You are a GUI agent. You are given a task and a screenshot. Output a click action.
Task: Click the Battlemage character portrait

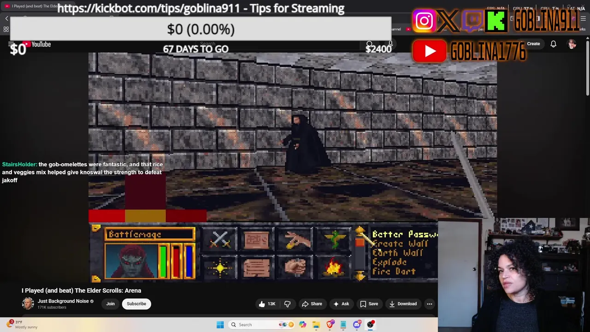tap(131, 261)
